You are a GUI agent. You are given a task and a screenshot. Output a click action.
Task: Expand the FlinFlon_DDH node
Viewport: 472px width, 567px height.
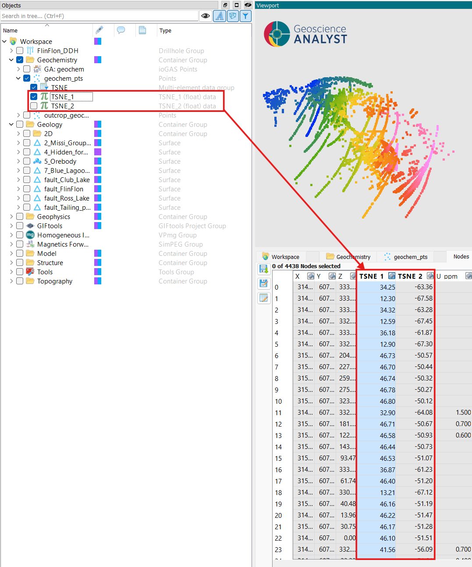[11, 50]
